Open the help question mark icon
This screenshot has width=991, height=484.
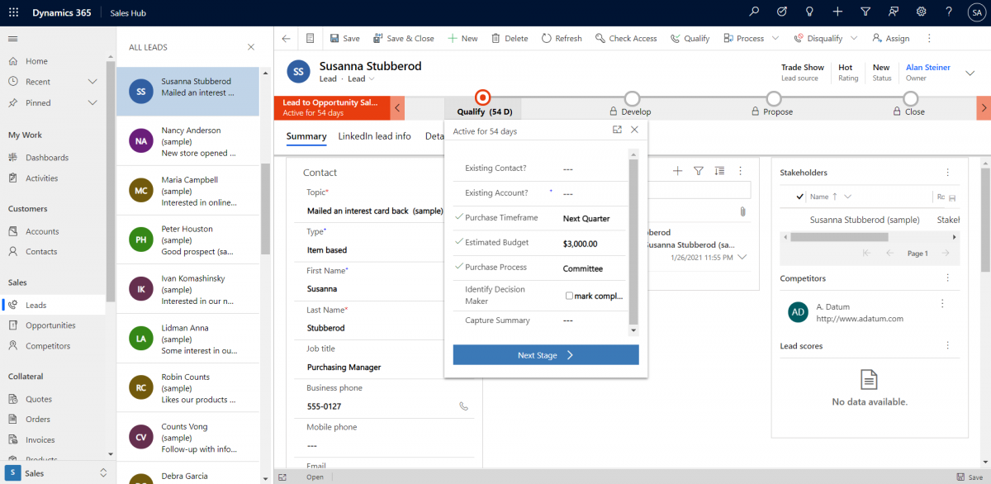pos(949,12)
